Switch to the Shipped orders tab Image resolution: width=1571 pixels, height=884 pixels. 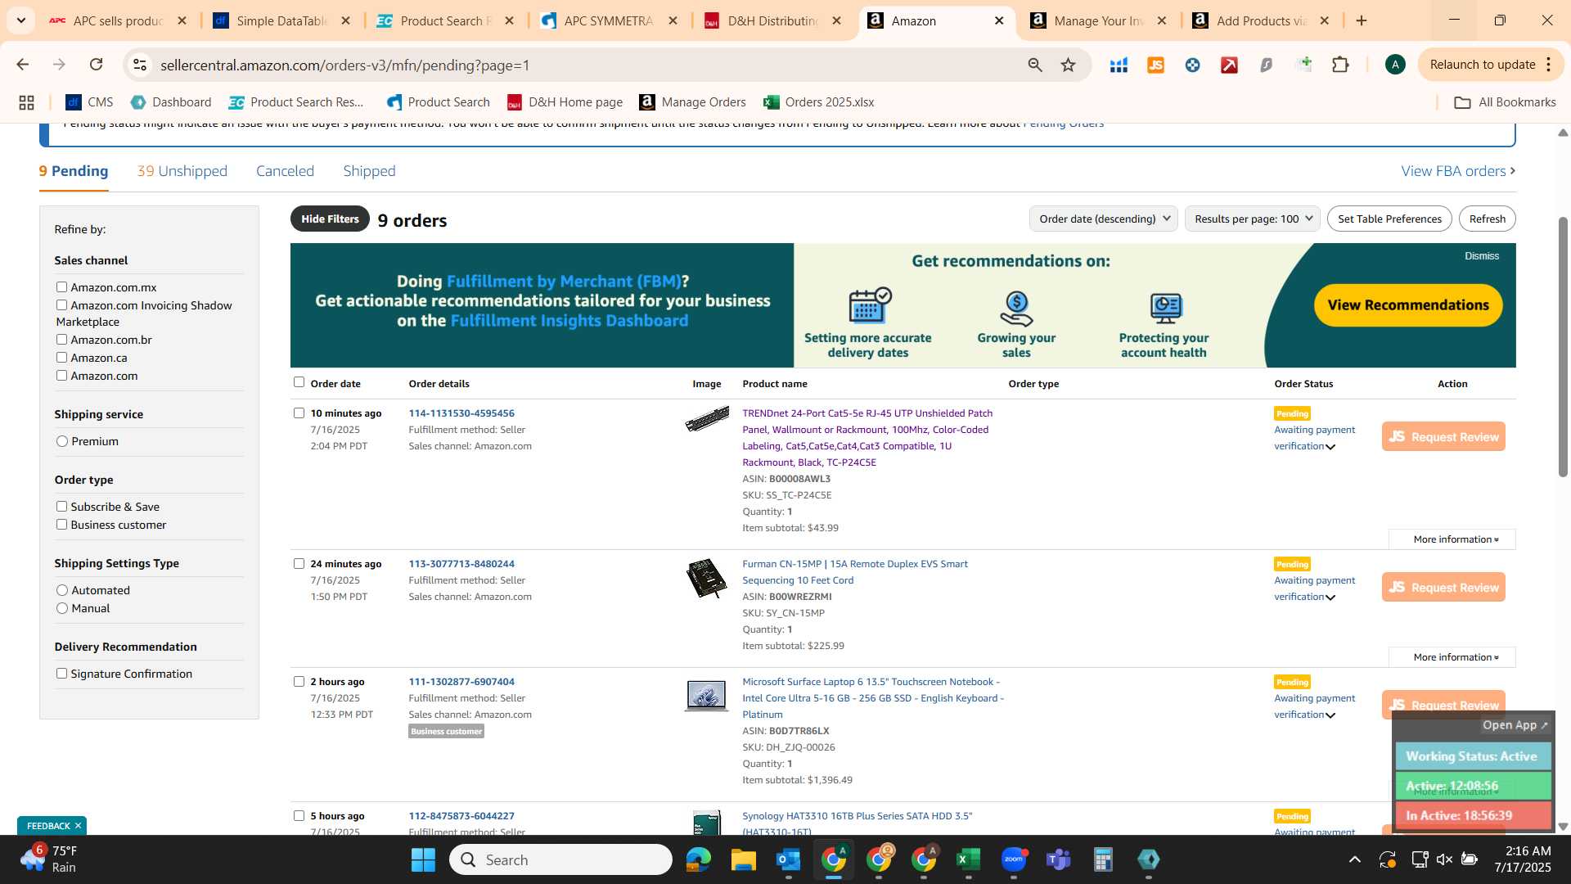369,171
